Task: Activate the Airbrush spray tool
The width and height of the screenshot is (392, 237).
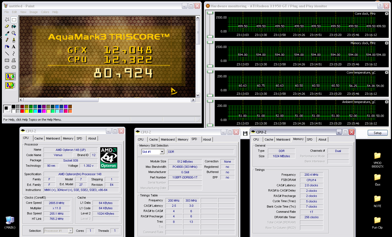Action: click(x=7, y=47)
